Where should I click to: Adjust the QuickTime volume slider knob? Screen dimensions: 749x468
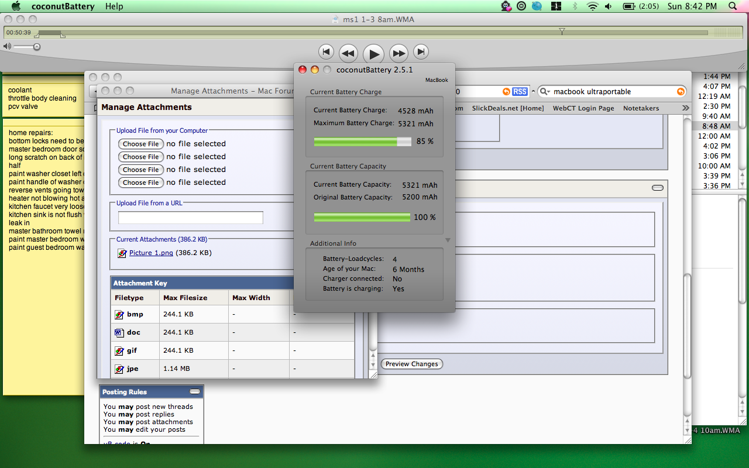click(x=36, y=46)
